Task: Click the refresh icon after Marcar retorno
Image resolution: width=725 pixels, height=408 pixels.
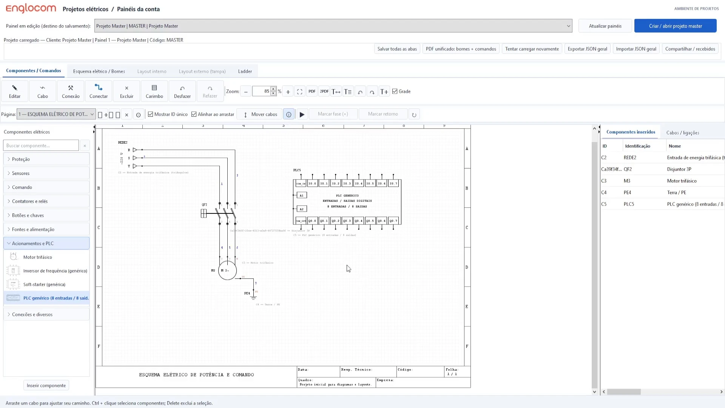Action: 414,114
